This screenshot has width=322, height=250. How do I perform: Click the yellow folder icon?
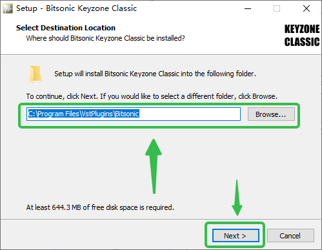35,74
